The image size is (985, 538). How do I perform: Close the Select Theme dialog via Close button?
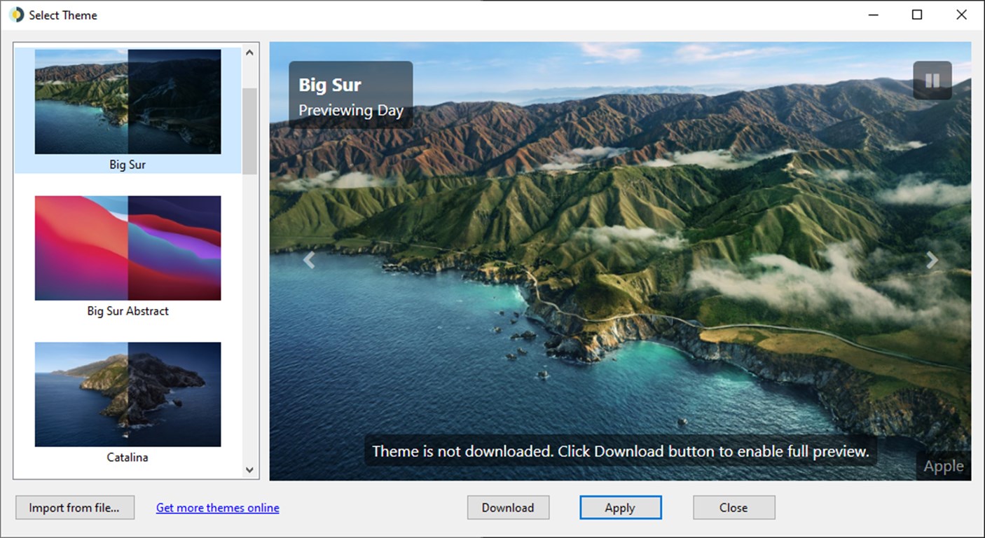tap(733, 507)
